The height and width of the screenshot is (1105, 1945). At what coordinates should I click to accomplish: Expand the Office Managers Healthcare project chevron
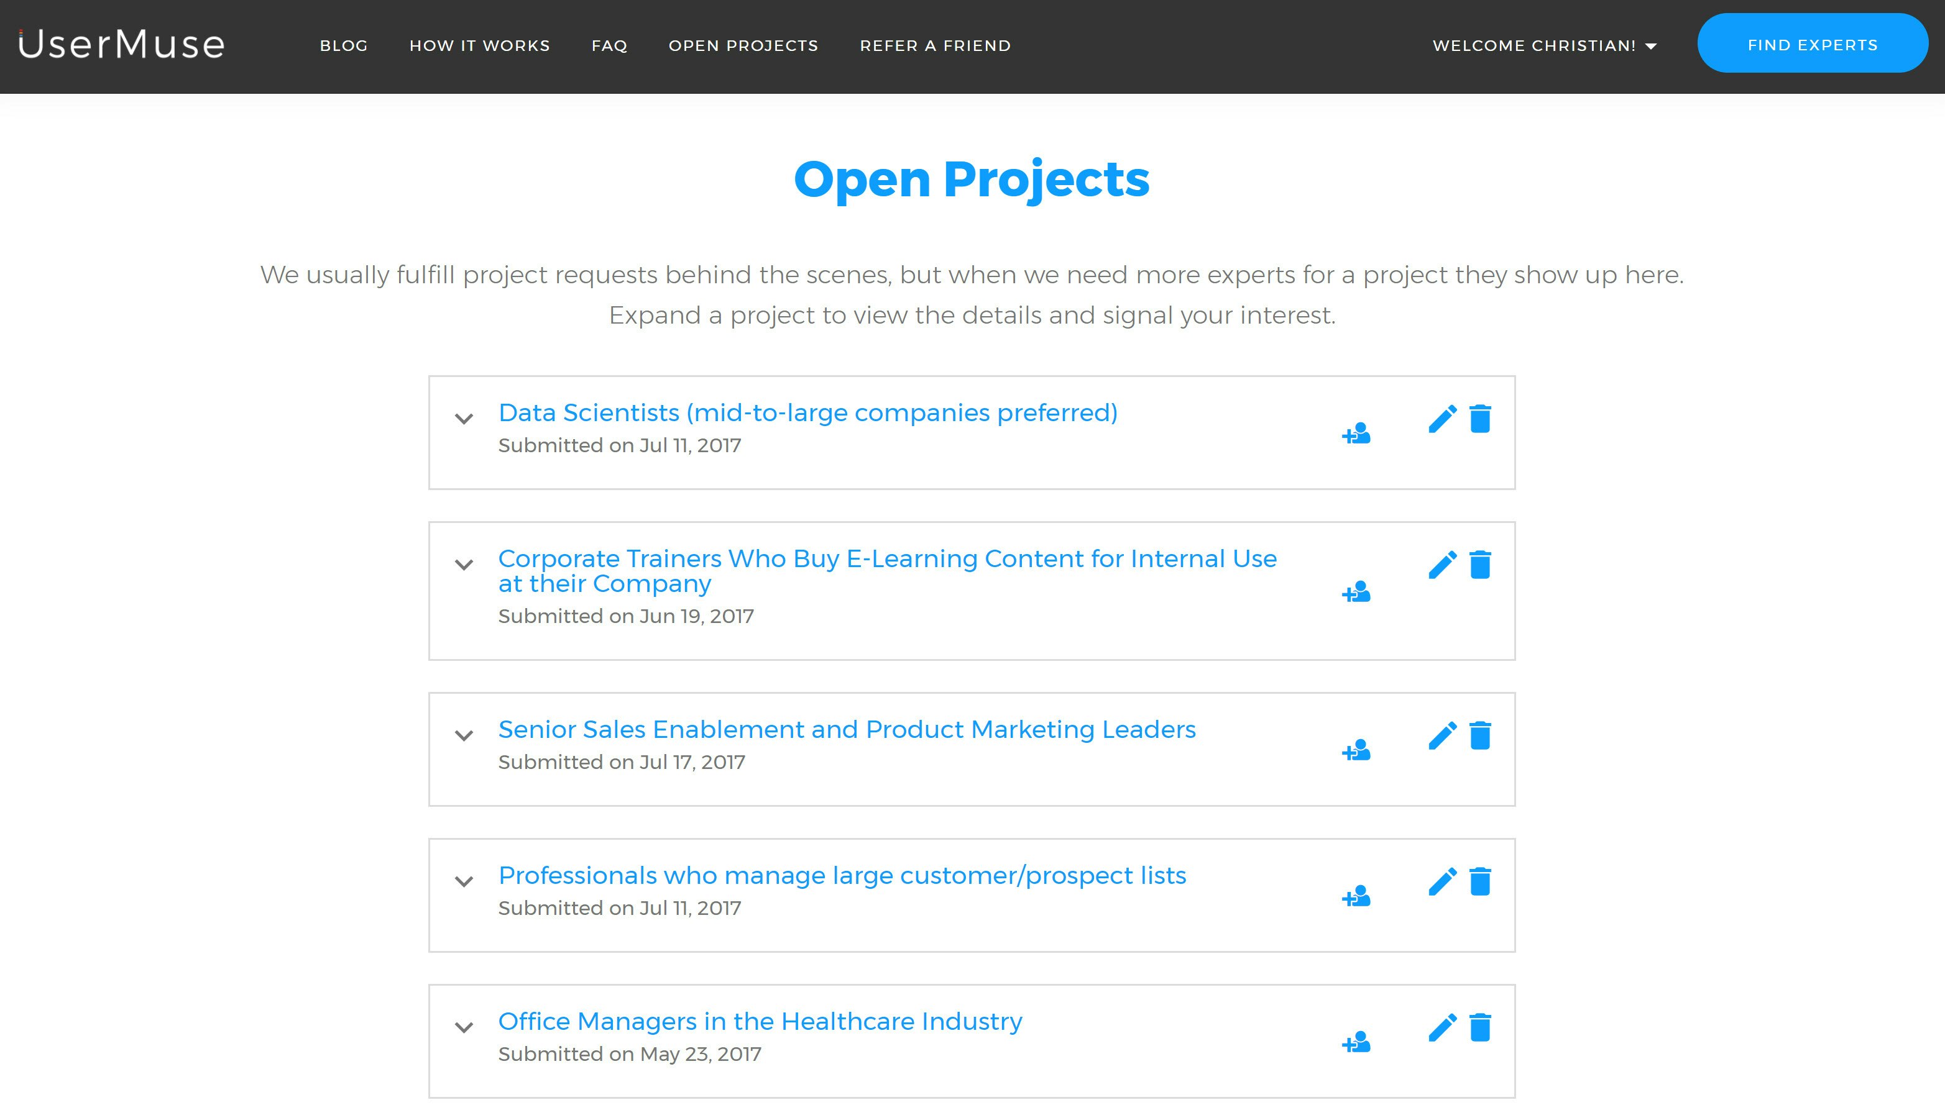click(464, 1027)
